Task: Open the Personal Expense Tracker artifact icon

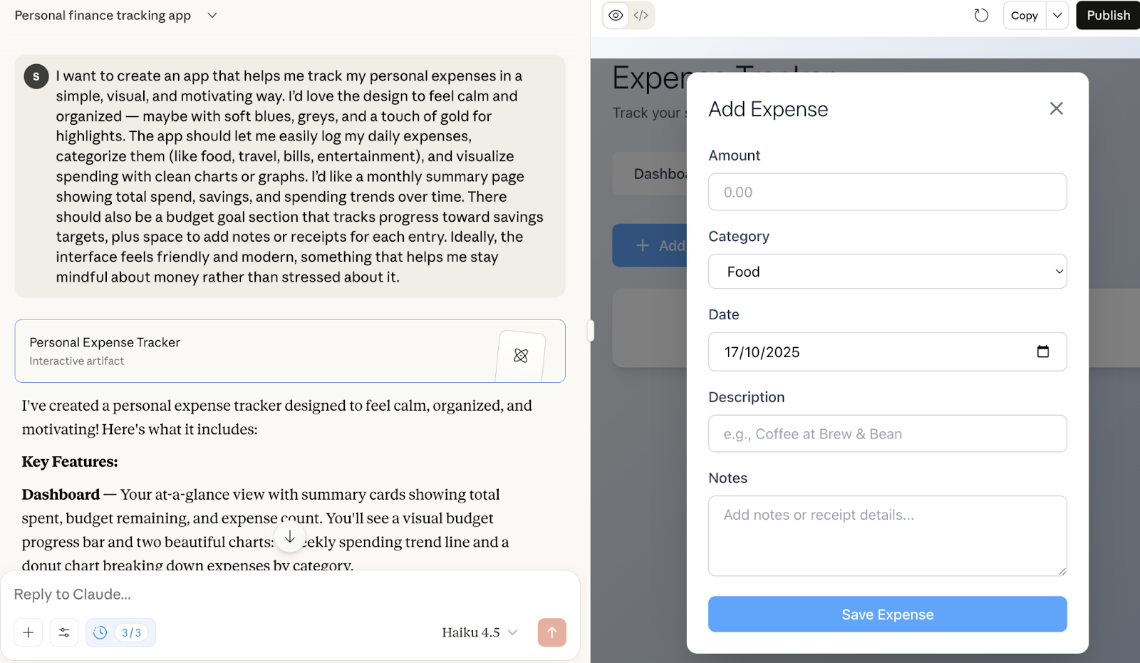Action: 521,355
